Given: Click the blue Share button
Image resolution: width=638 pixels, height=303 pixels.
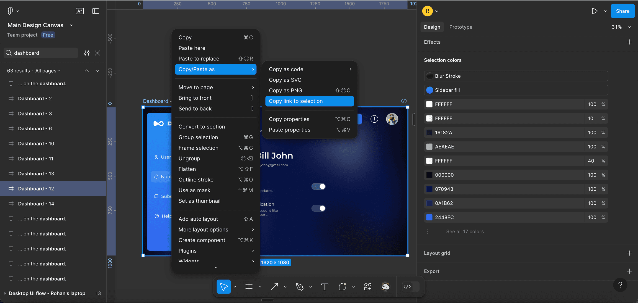Looking at the screenshot, I should (622, 11).
